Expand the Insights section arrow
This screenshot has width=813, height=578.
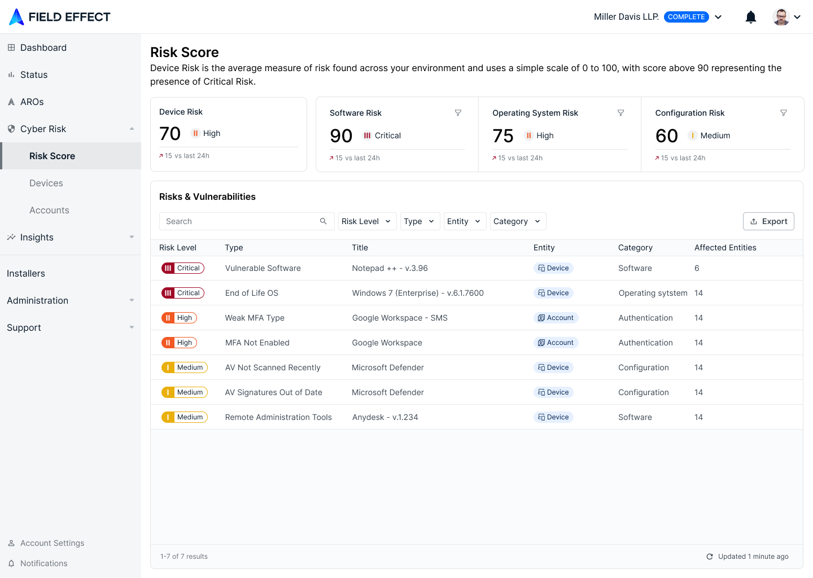point(132,237)
